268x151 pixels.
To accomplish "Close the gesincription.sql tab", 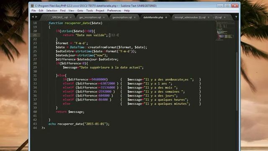I will tap(135, 18).
